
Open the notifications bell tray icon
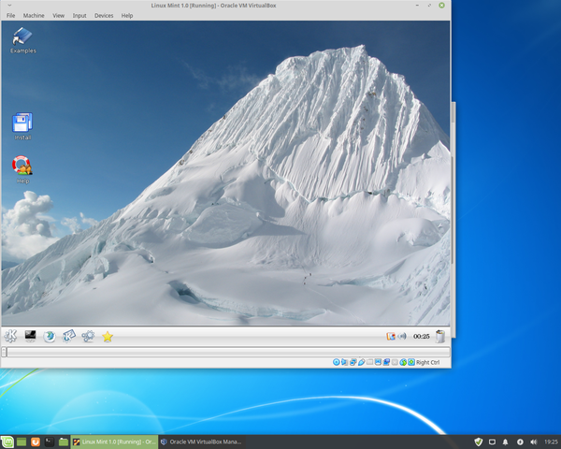[x=506, y=442]
